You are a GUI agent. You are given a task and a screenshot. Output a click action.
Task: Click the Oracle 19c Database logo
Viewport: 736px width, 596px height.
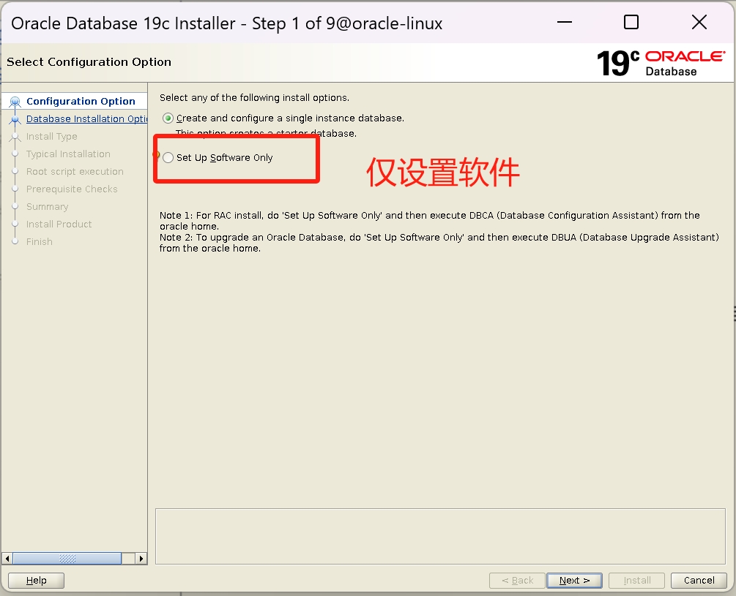tap(661, 63)
